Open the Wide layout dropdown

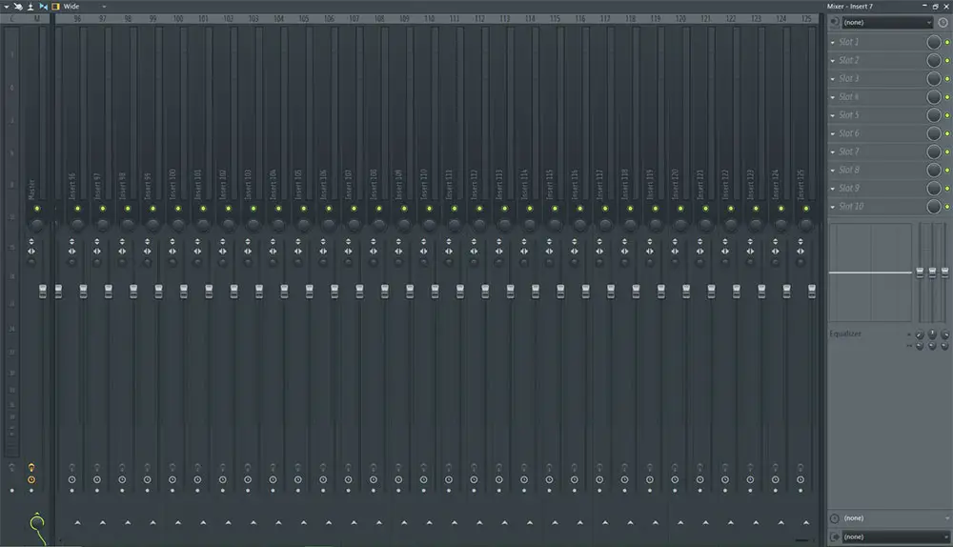(x=103, y=6)
